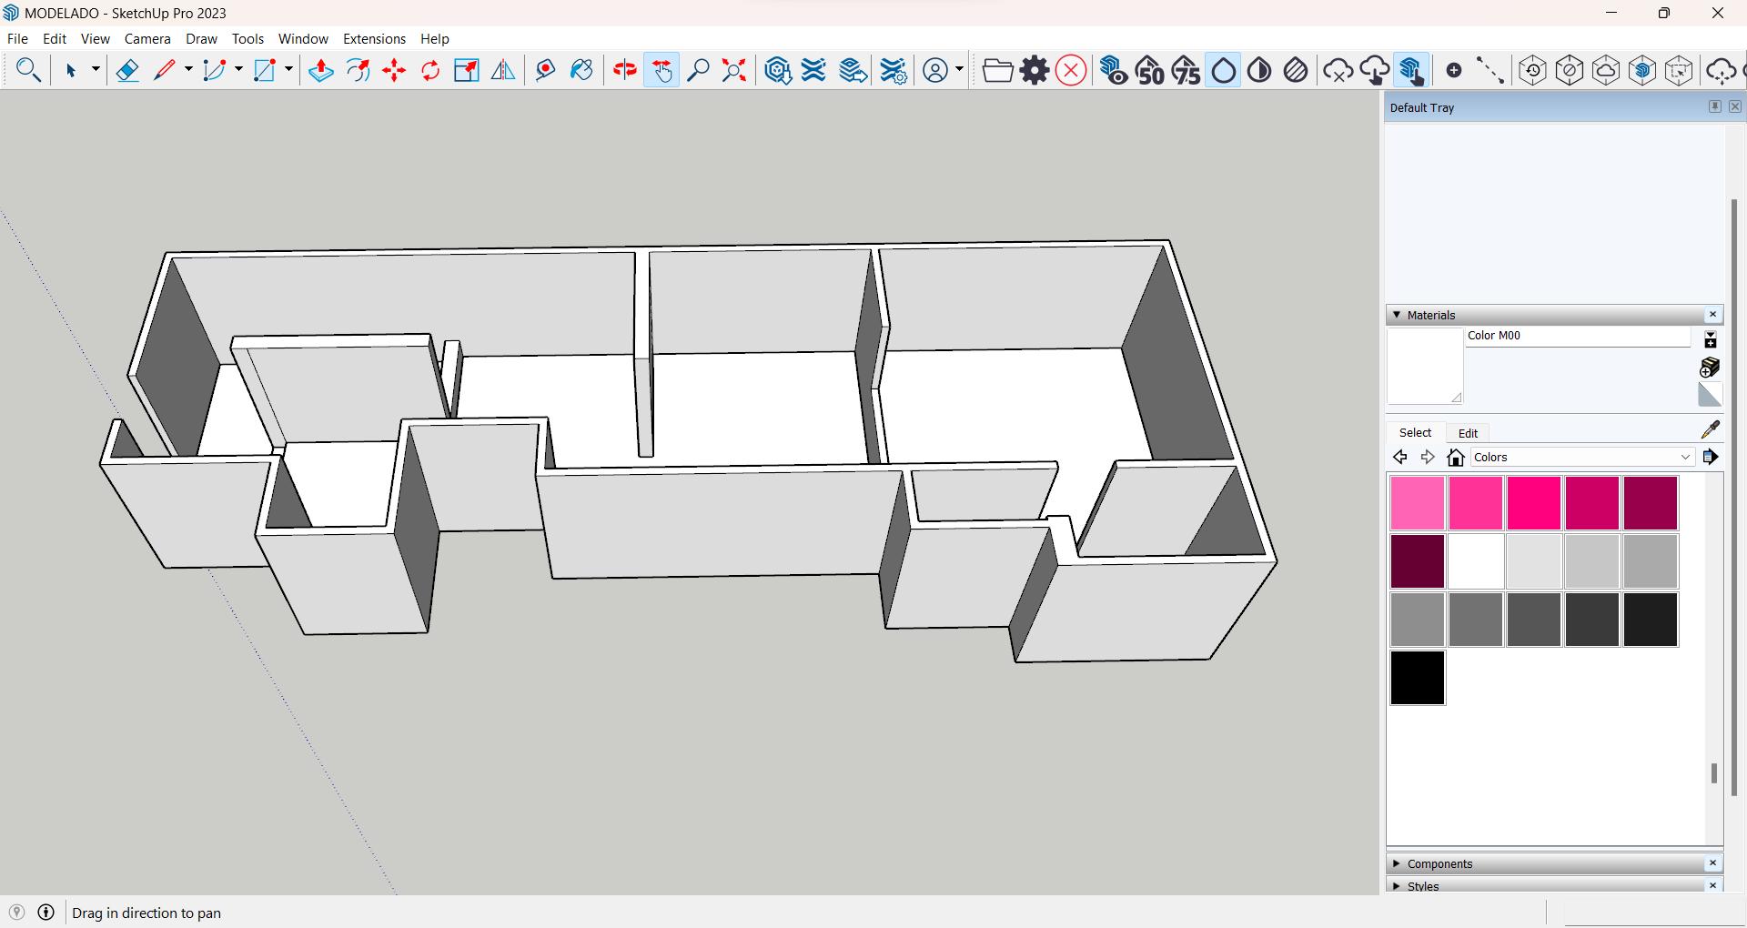Click the Orbit tool

point(624,71)
